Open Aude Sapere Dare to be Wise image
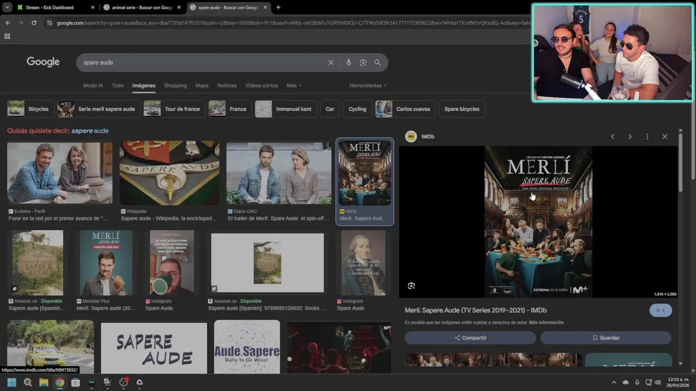 point(247,346)
